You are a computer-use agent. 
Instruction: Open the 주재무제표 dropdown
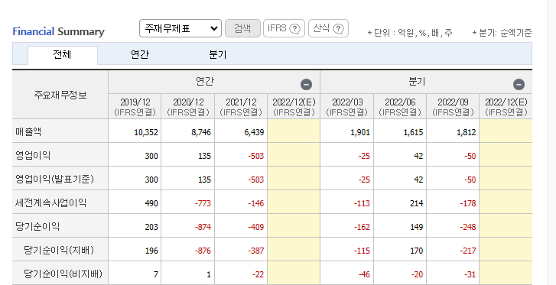click(x=180, y=28)
